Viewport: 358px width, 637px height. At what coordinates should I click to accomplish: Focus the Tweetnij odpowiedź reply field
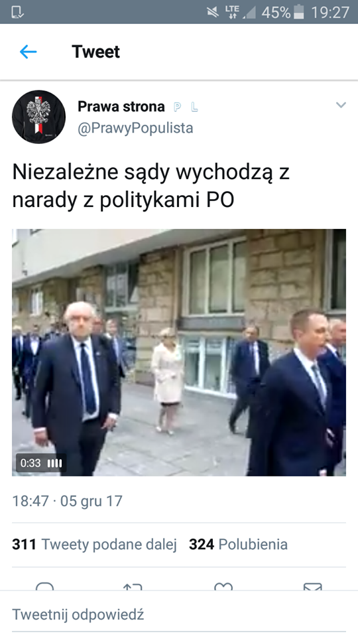(x=179, y=614)
